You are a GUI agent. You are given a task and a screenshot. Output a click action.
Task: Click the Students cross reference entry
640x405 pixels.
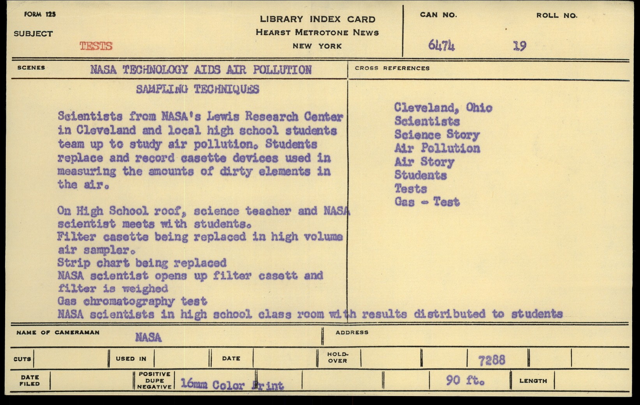coord(420,175)
